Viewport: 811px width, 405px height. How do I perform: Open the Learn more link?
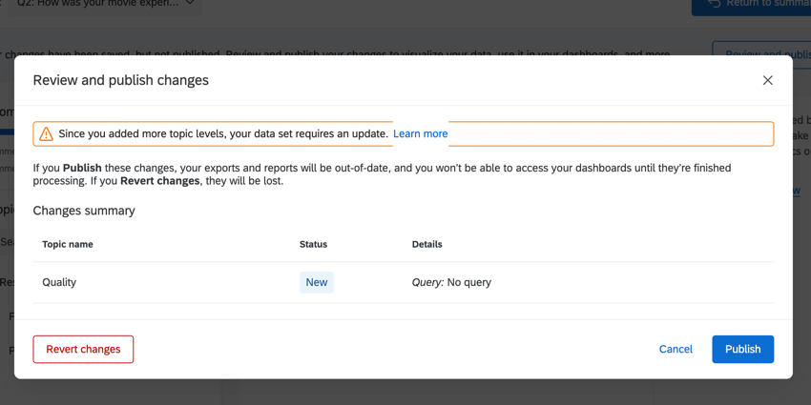click(420, 133)
